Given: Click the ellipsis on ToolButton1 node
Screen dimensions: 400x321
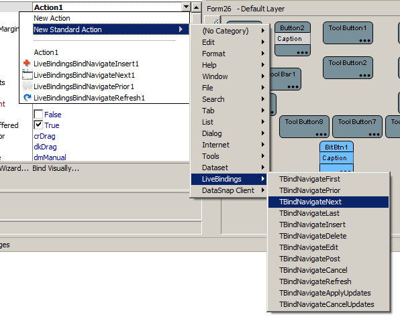Looking at the screenshot, I should coord(364,40).
